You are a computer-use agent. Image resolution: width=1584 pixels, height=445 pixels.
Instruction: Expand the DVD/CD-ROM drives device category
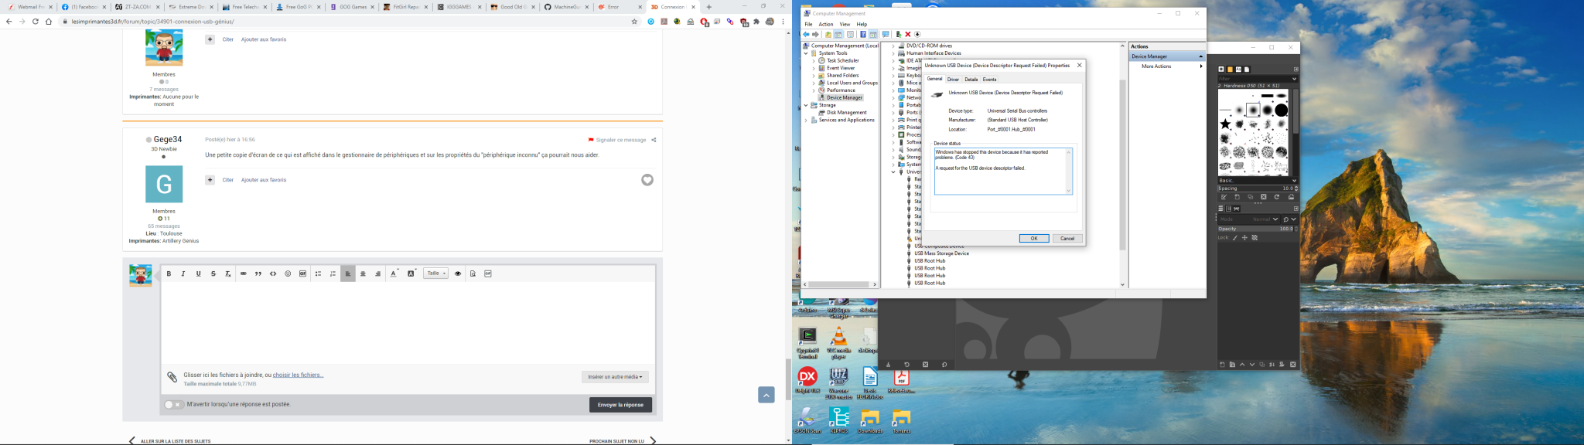(893, 46)
